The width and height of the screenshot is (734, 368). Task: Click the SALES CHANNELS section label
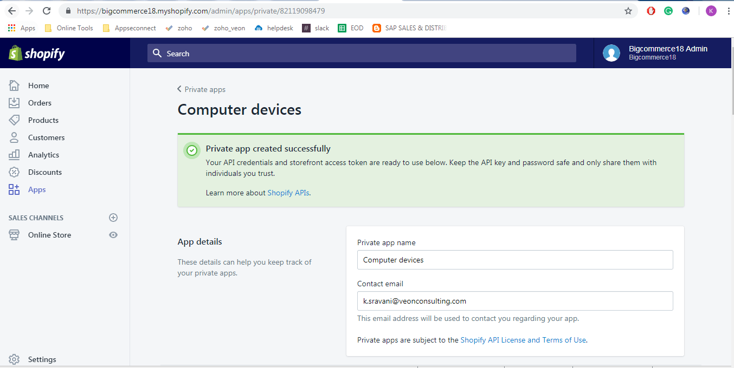click(36, 218)
